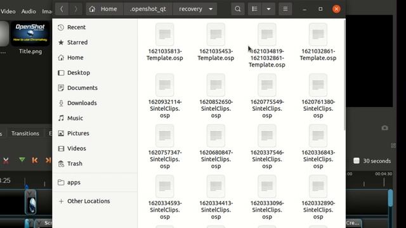The width and height of the screenshot is (406, 228).
Task: Select file 1620337546-SintelClips.osp
Action: (267, 147)
